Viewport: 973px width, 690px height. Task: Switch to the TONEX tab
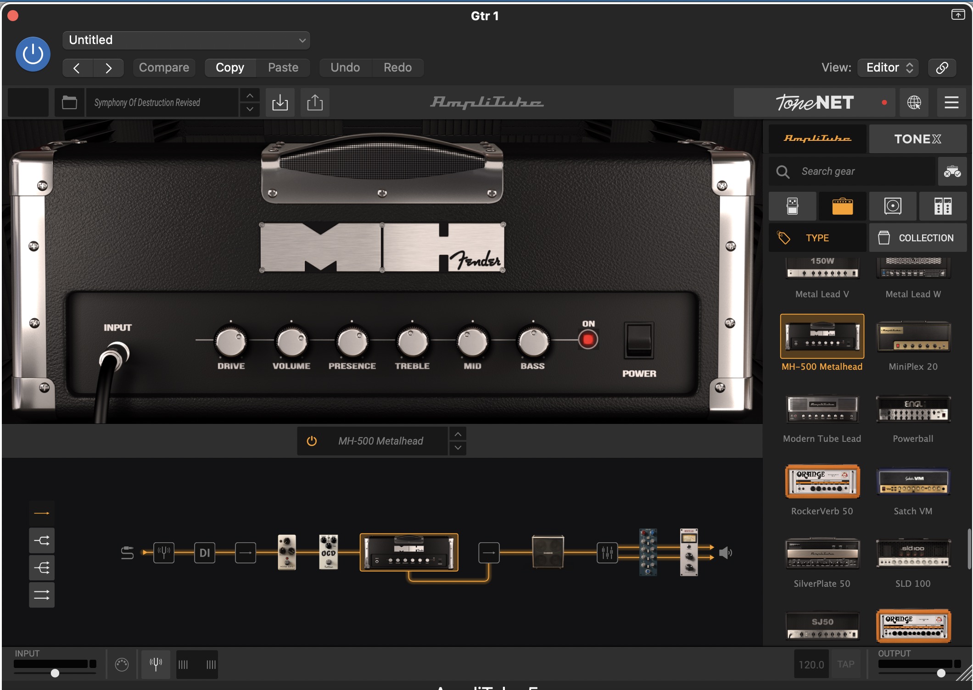[917, 139]
